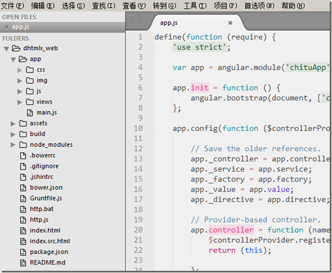The width and height of the screenshot is (332, 273).
Task: Open the 查找(I) menu
Action: (104, 6)
